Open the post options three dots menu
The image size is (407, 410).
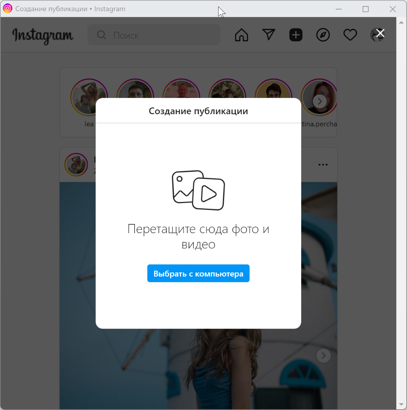323,165
